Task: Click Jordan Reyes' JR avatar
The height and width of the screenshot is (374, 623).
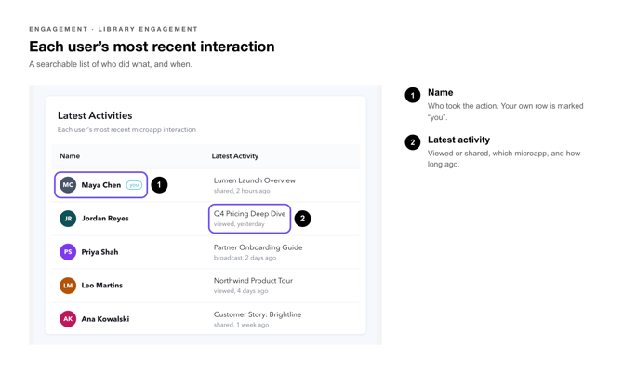Action: 68,219
